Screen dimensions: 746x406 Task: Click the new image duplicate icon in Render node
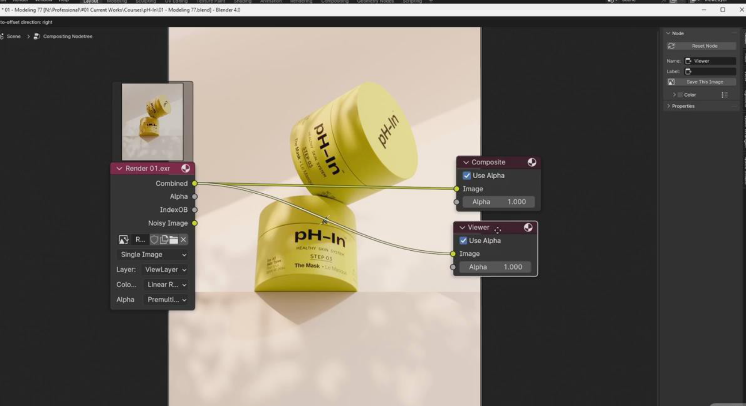[x=164, y=240]
